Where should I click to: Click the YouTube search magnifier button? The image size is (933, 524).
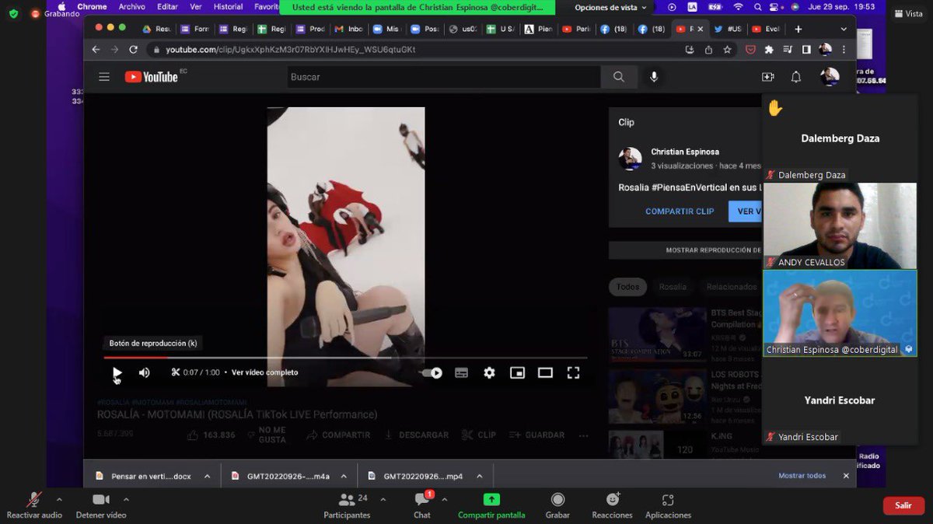click(619, 77)
